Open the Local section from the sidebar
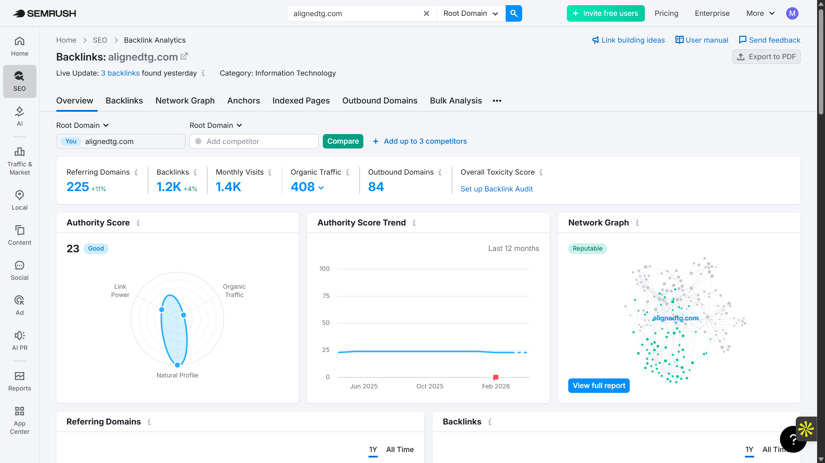This screenshot has width=825, height=463. click(x=19, y=199)
